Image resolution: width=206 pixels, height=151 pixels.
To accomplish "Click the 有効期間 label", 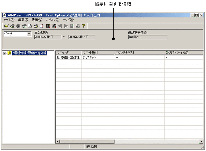I will [41, 33].
